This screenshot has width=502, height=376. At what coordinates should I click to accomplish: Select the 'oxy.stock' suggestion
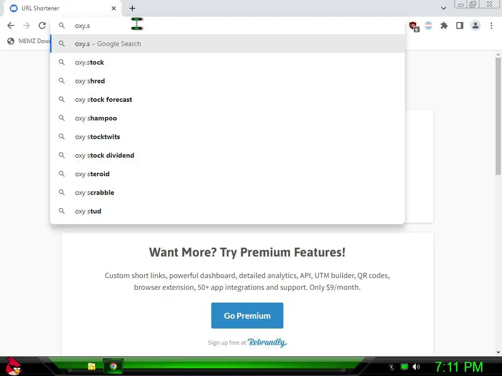coord(227,62)
